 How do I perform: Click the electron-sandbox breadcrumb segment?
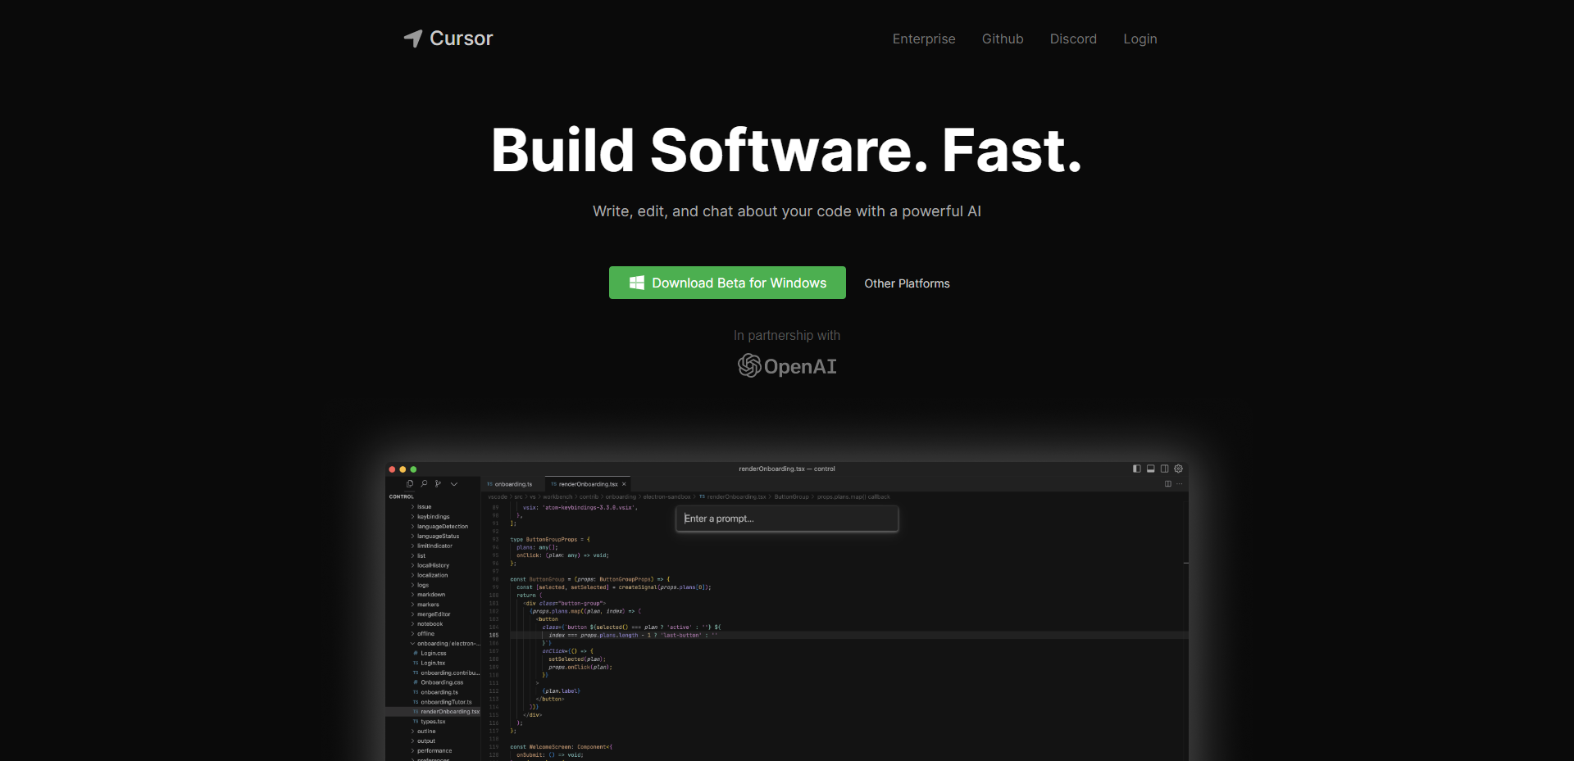pos(666,496)
